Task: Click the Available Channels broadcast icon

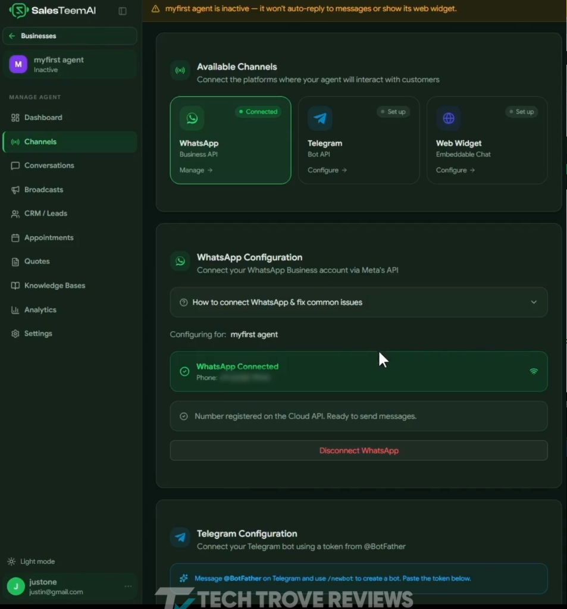Action: 180,70
